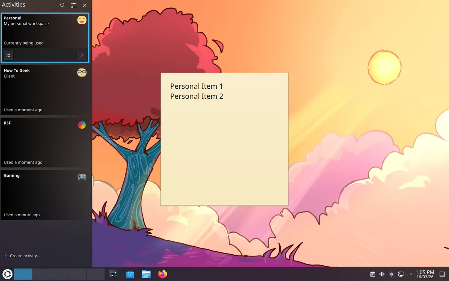Viewport: 449px width, 281px height.
Task: Close the Activities sidebar
Action: coord(85,5)
